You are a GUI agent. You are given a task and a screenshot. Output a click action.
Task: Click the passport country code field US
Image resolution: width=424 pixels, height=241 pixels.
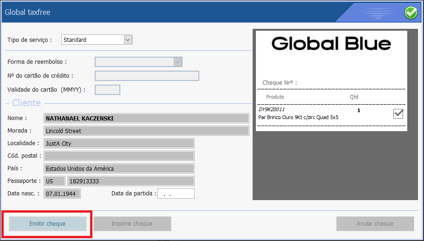click(54, 181)
